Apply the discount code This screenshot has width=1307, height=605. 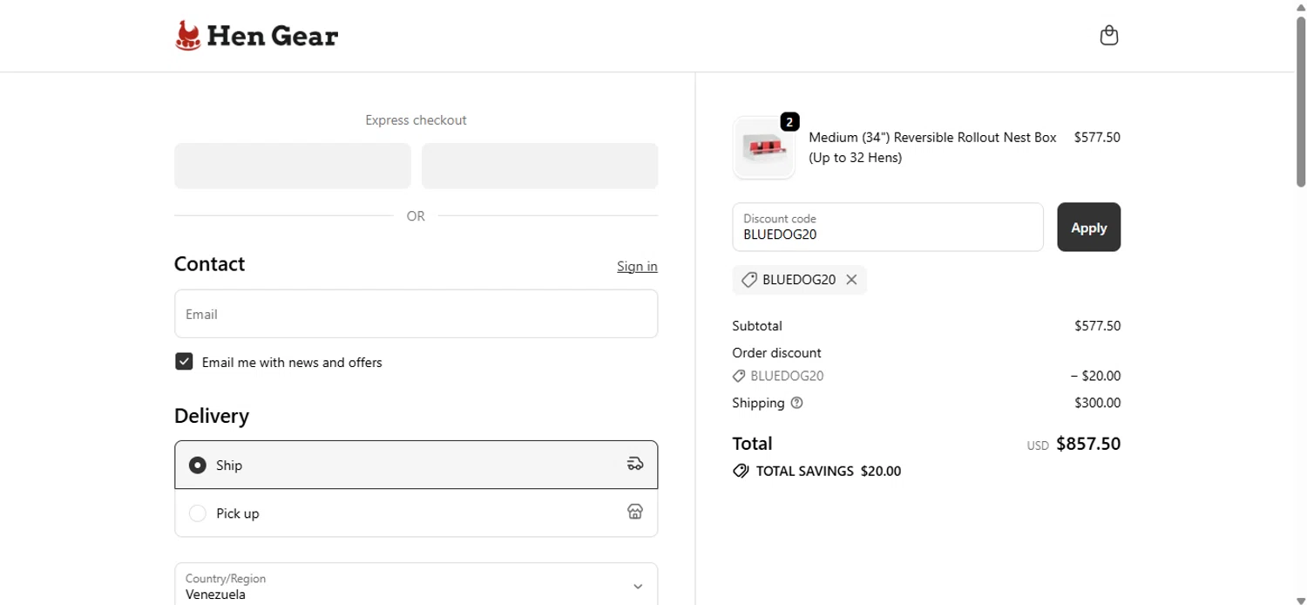(1088, 228)
